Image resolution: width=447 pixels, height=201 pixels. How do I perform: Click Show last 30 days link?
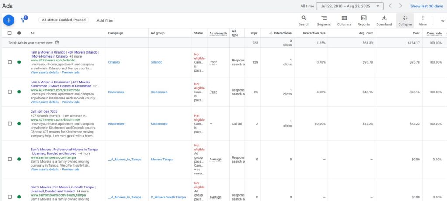tap(426, 6)
